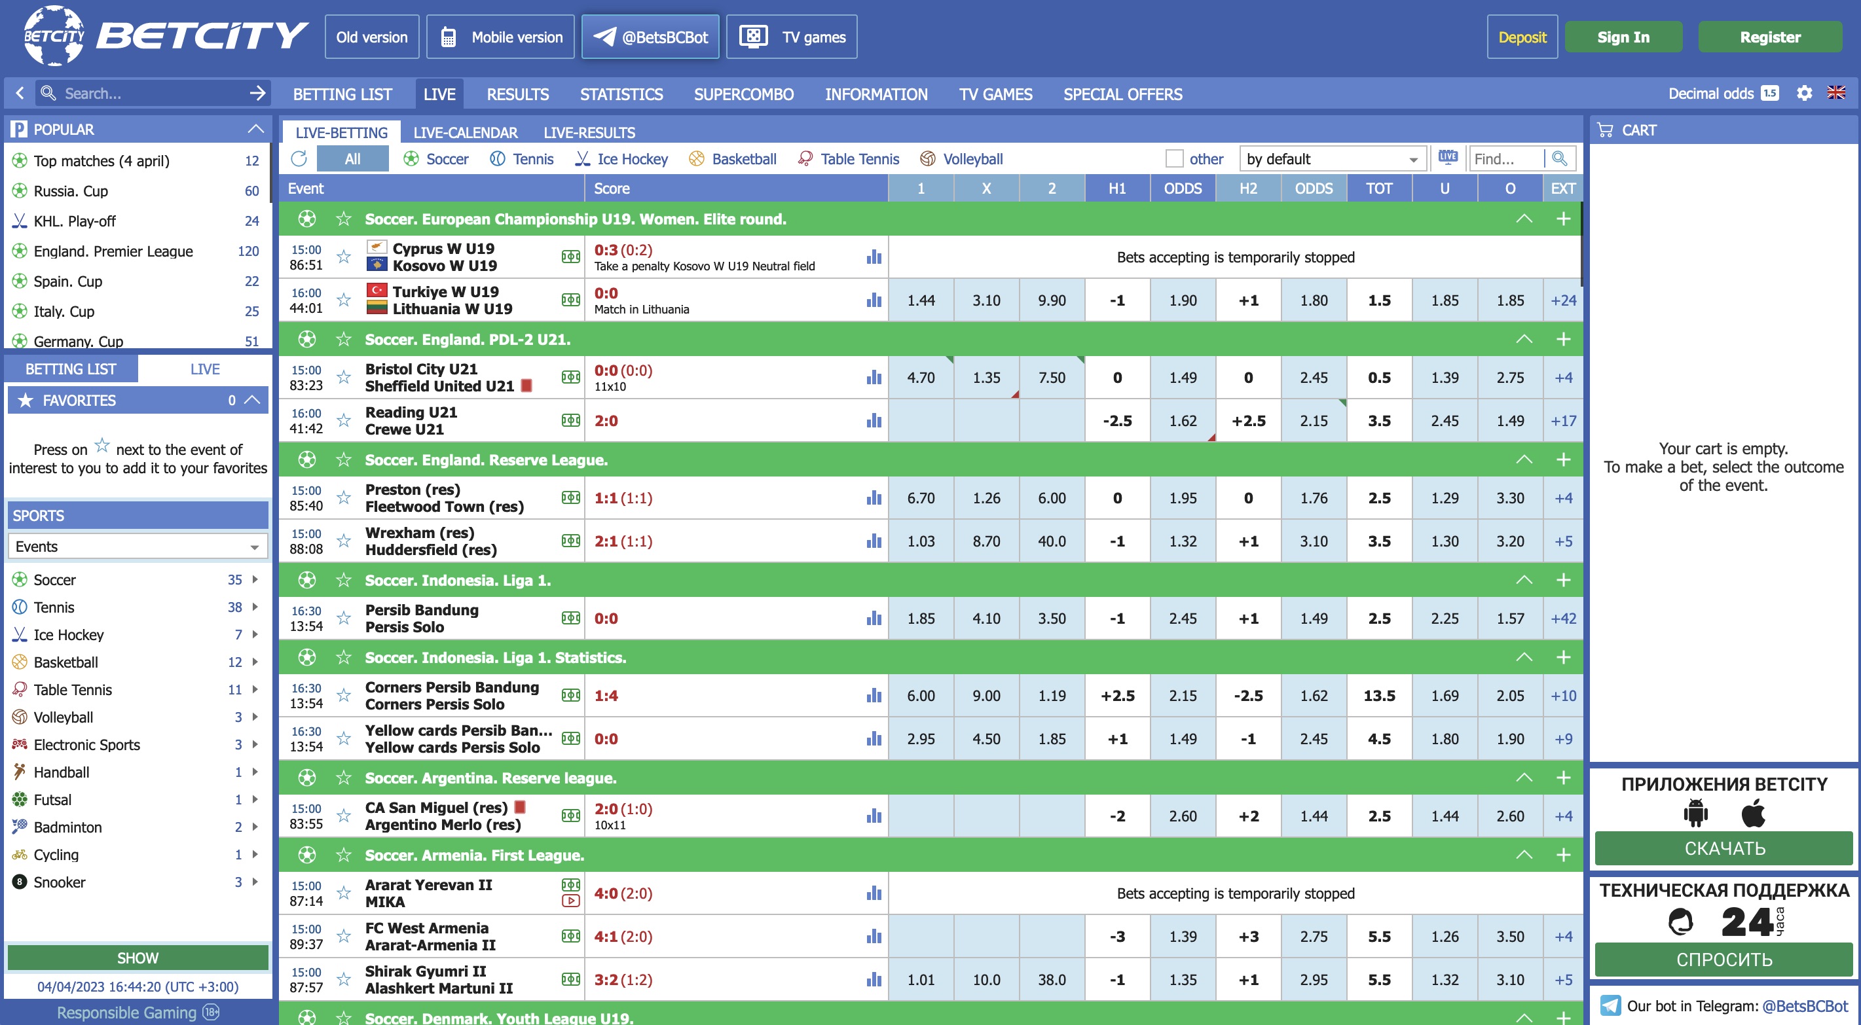Expand Soccer submenu arrow in sports list
The height and width of the screenshot is (1025, 1861).
pos(255,579)
